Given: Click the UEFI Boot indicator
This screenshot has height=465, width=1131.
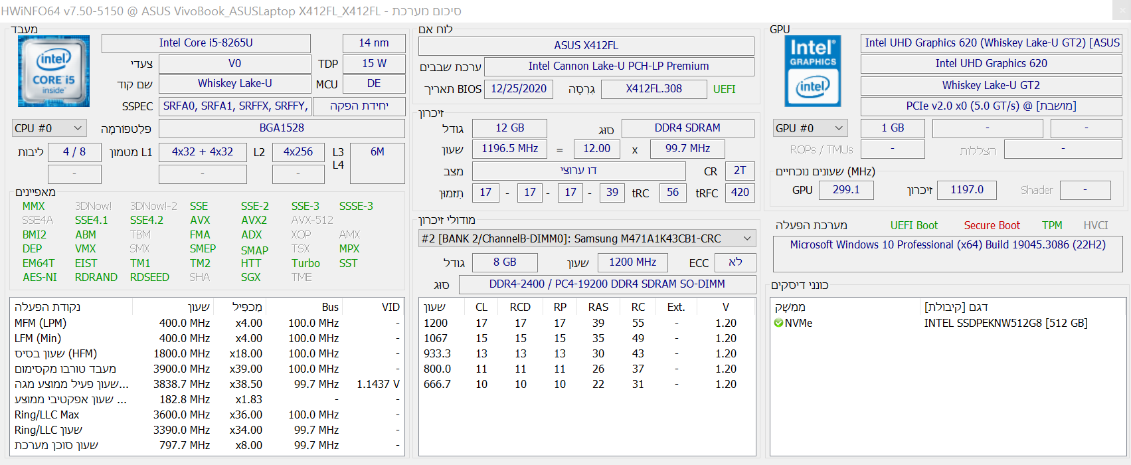Looking at the screenshot, I should tap(914, 226).
